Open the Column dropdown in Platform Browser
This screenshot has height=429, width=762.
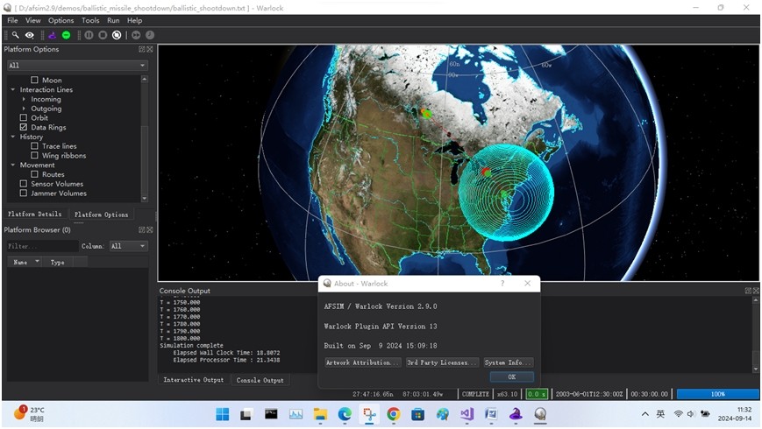tap(128, 246)
